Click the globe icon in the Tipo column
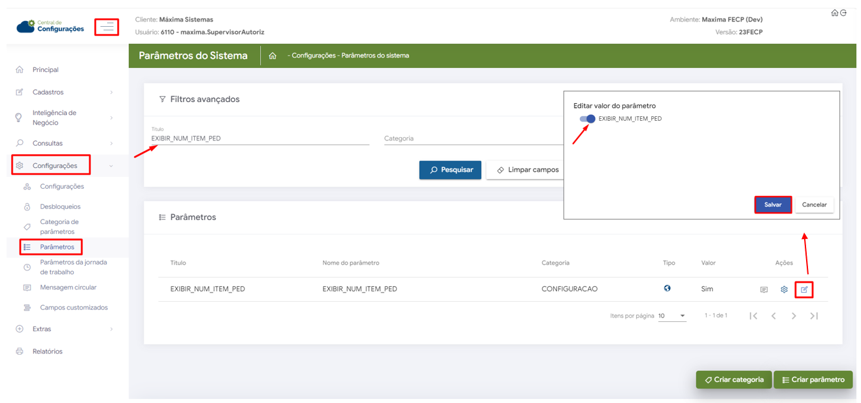The height and width of the screenshot is (403, 861). pos(667,288)
